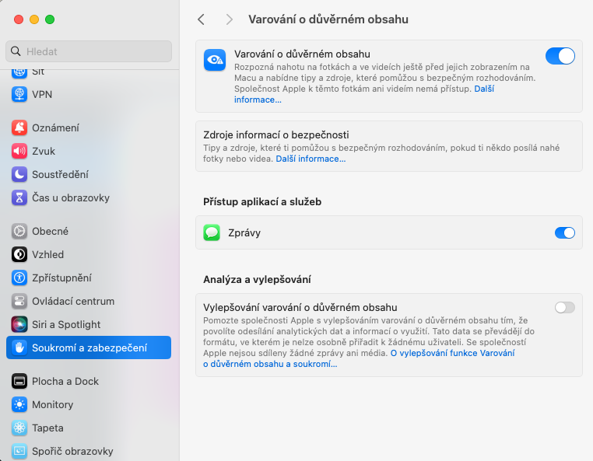Open Oznámení via its bell icon
593x461 pixels.
coord(19,127)
